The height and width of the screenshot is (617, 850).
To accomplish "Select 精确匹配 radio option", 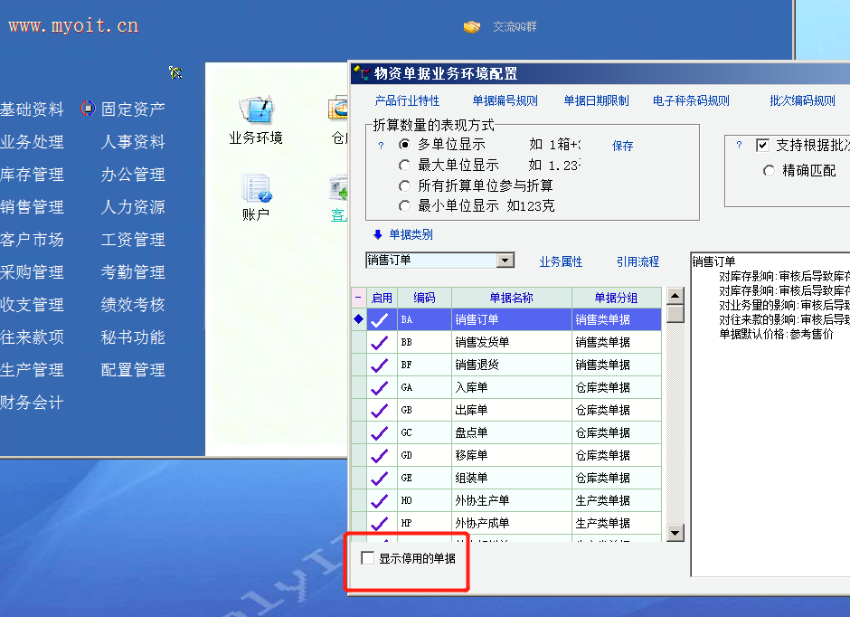I will tap(770, 170).
